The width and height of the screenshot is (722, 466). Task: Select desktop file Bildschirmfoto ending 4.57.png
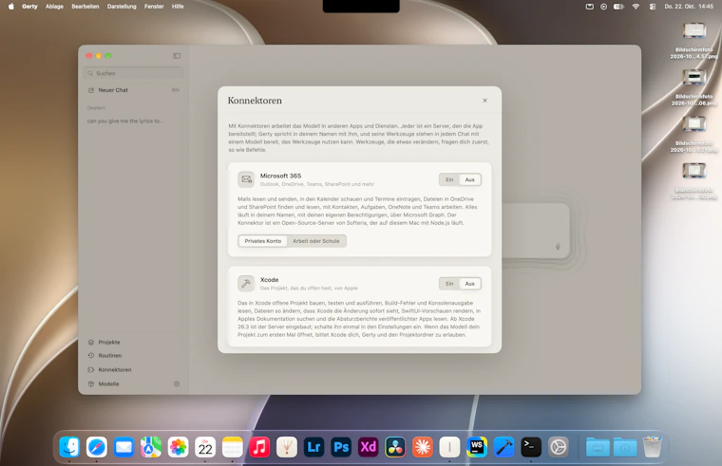[x=693, y=41]
